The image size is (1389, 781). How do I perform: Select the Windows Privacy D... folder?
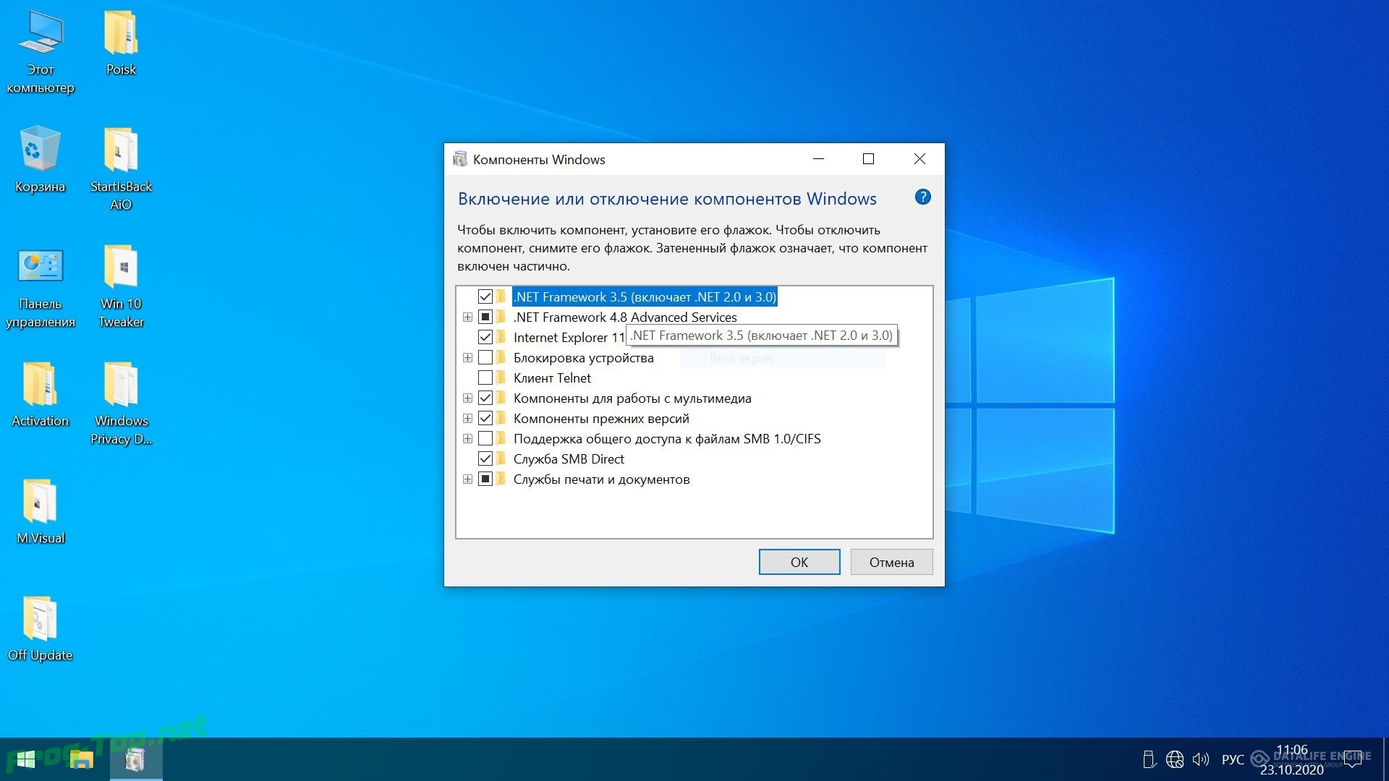click(x=121, y=403)
